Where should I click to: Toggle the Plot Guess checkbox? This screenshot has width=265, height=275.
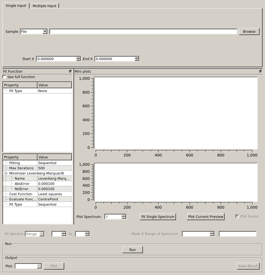(237, 216)
